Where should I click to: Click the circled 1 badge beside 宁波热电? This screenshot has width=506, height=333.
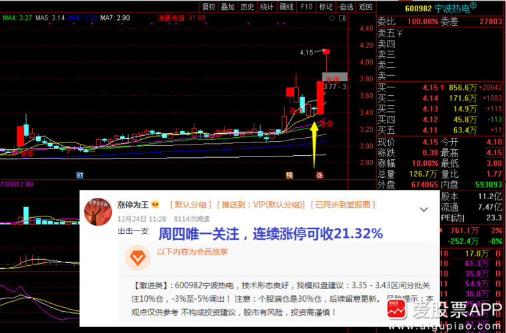[473, 5]
